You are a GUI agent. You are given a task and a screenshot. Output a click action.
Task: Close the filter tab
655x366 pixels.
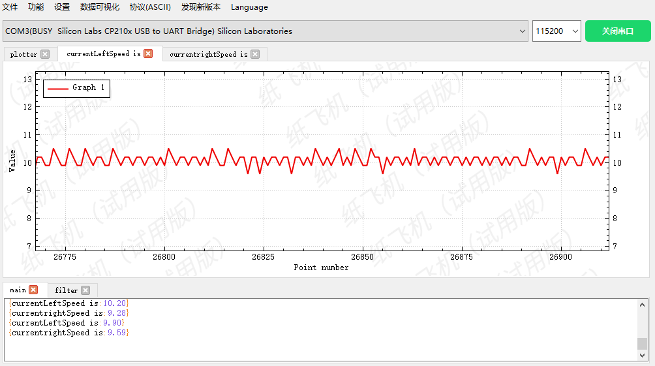click(x=85, y=290)
